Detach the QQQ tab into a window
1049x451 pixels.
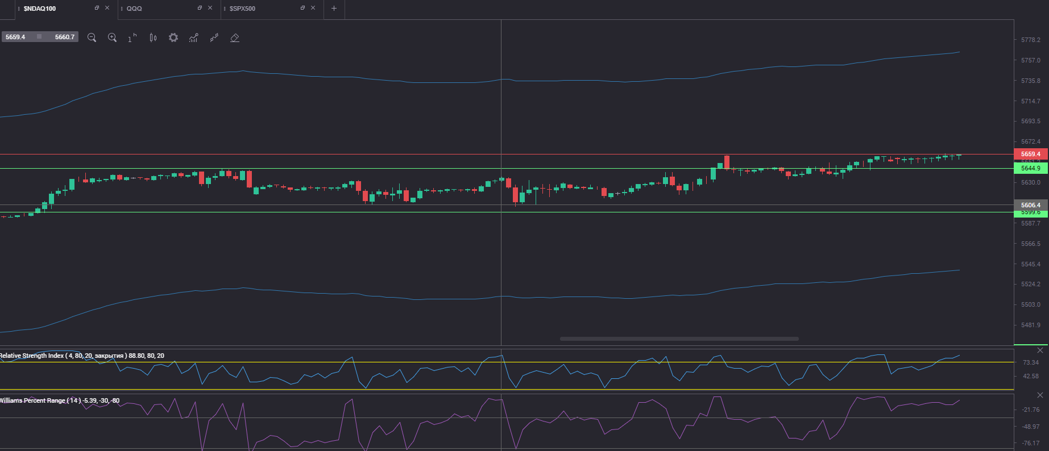[x=200, y=8]
